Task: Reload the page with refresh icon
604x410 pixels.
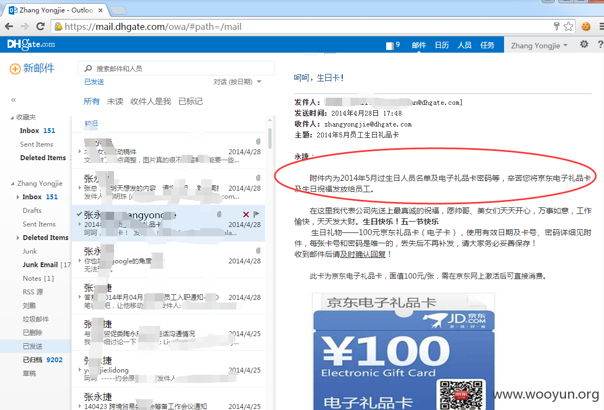Action: pyautogui.click(x=40, y=27)
